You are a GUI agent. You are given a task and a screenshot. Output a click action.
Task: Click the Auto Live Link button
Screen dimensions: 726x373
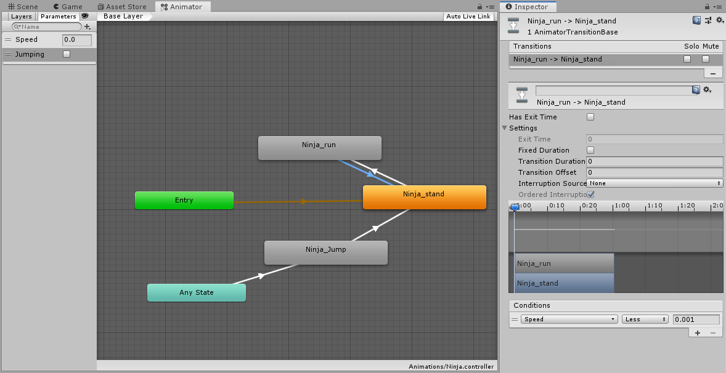click(469, 17)
